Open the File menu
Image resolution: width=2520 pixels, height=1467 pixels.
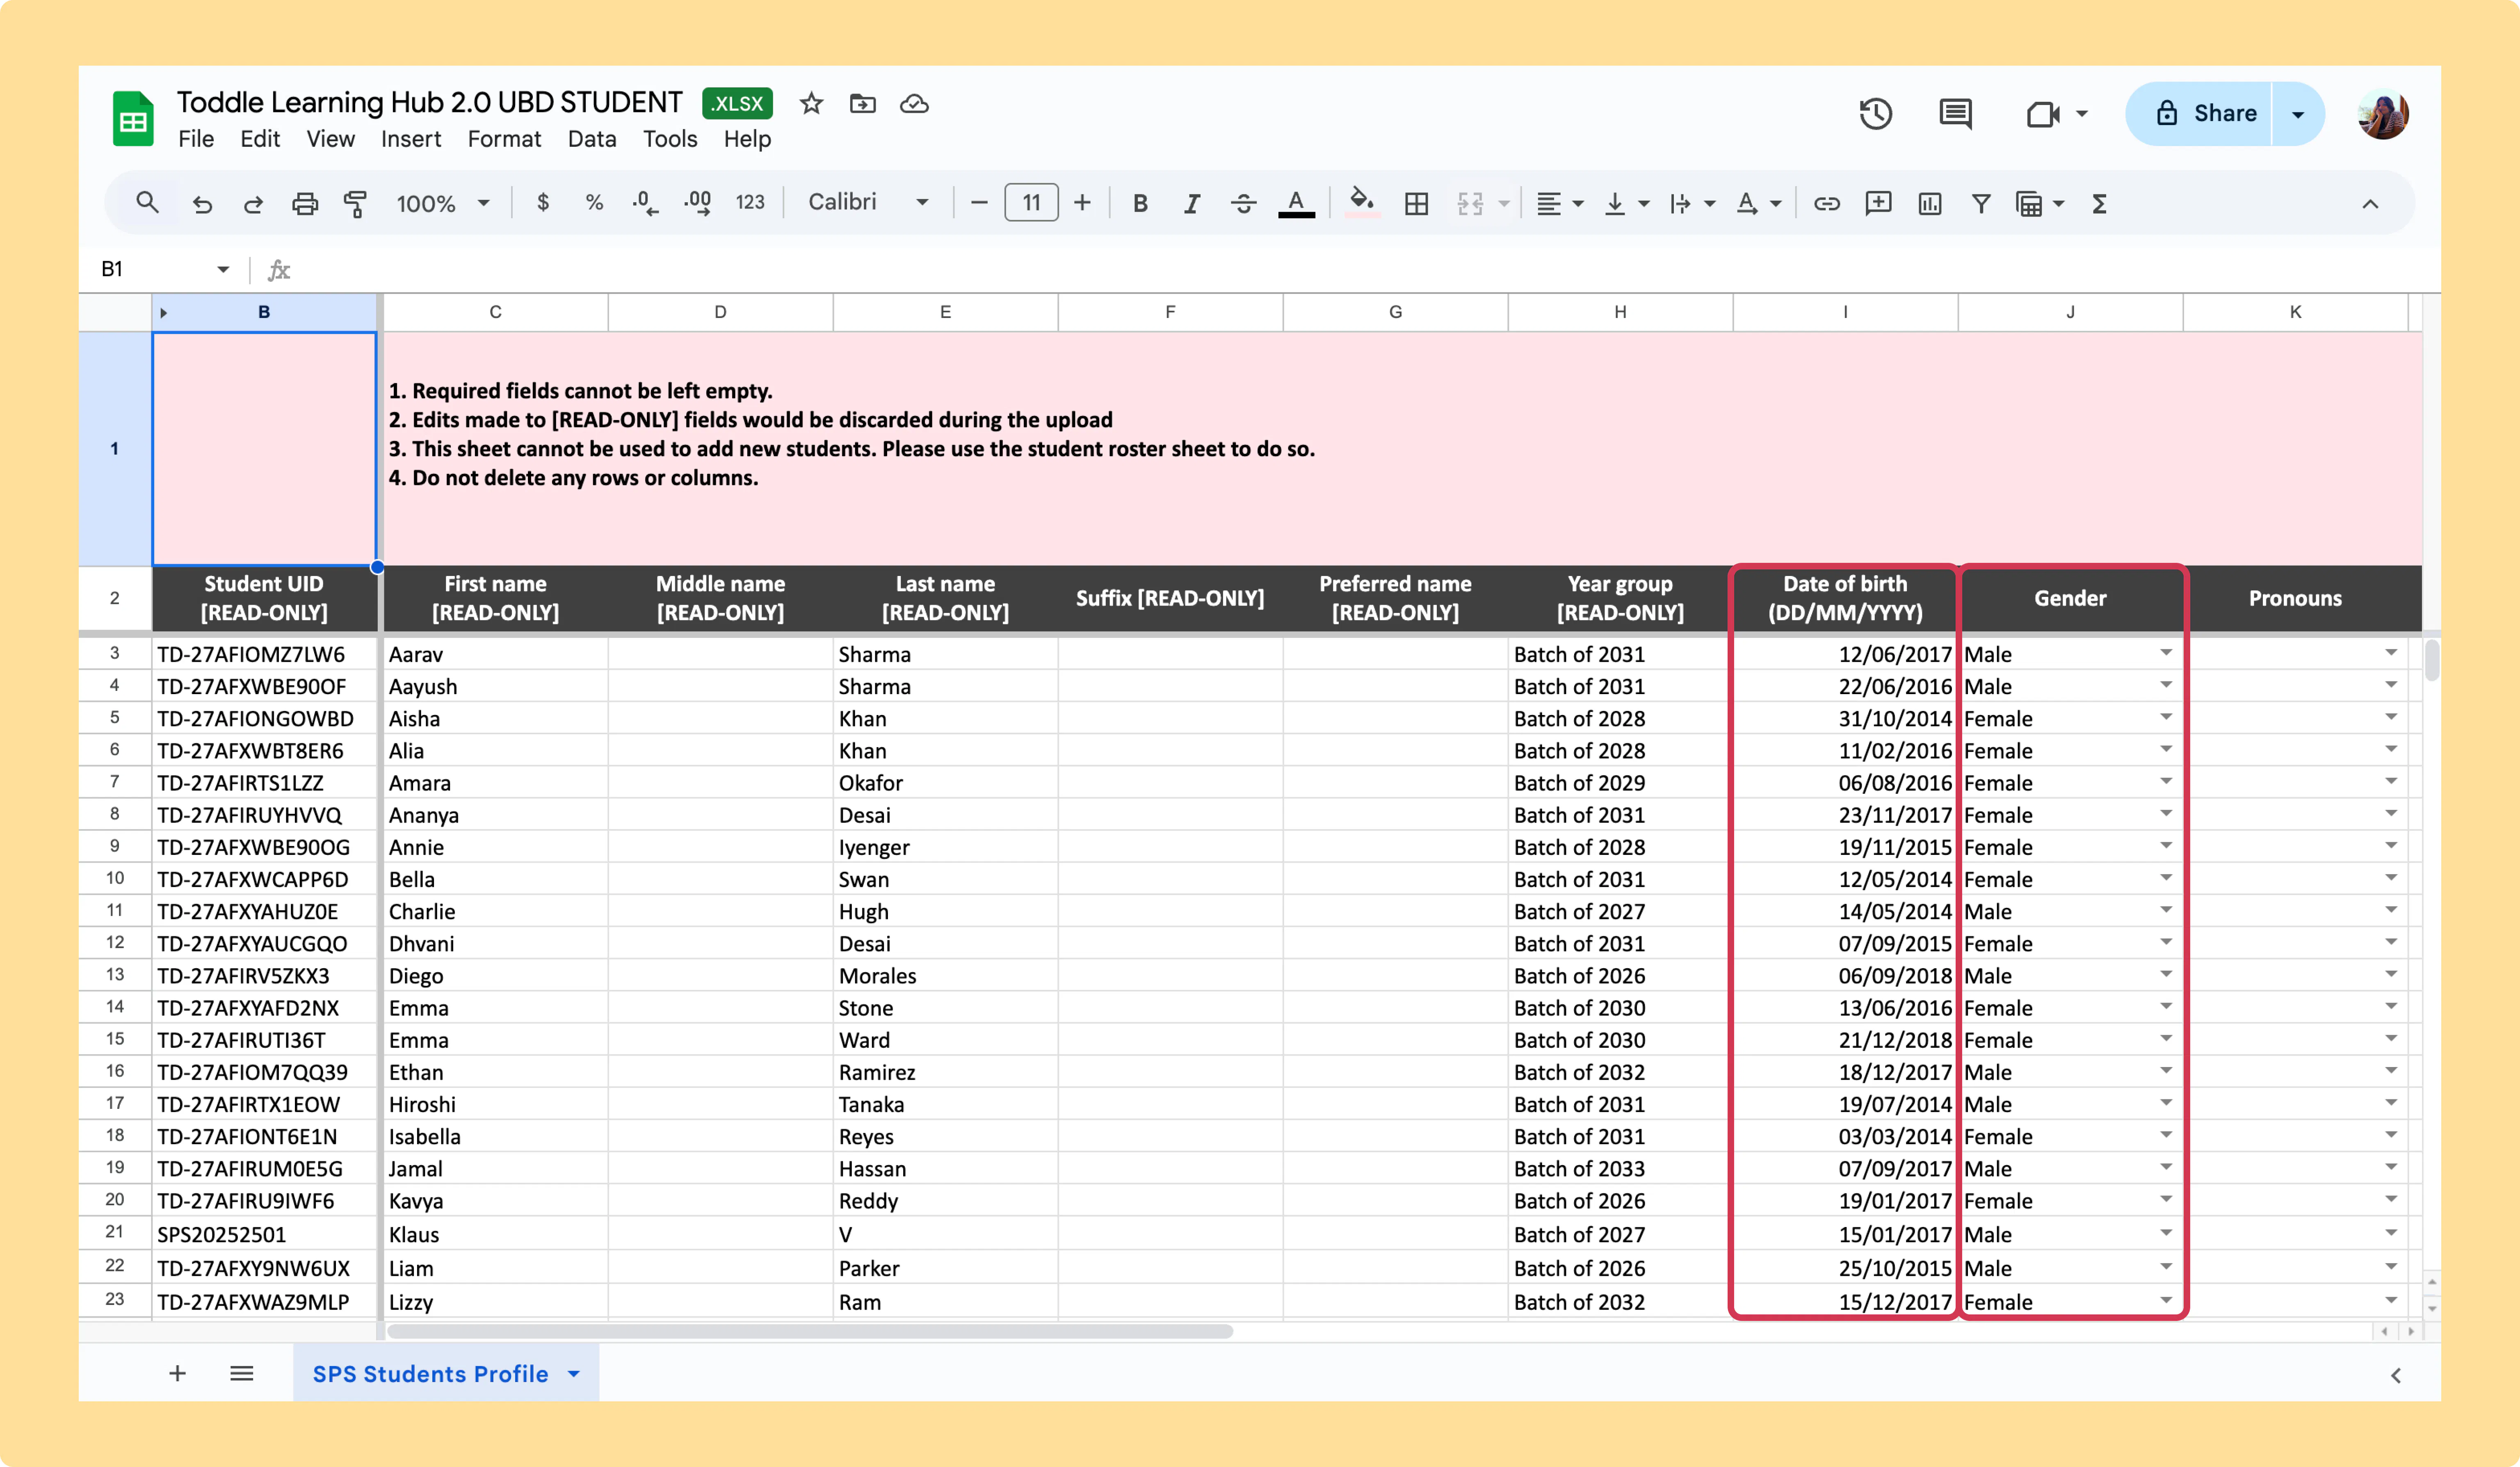[196, 139]
